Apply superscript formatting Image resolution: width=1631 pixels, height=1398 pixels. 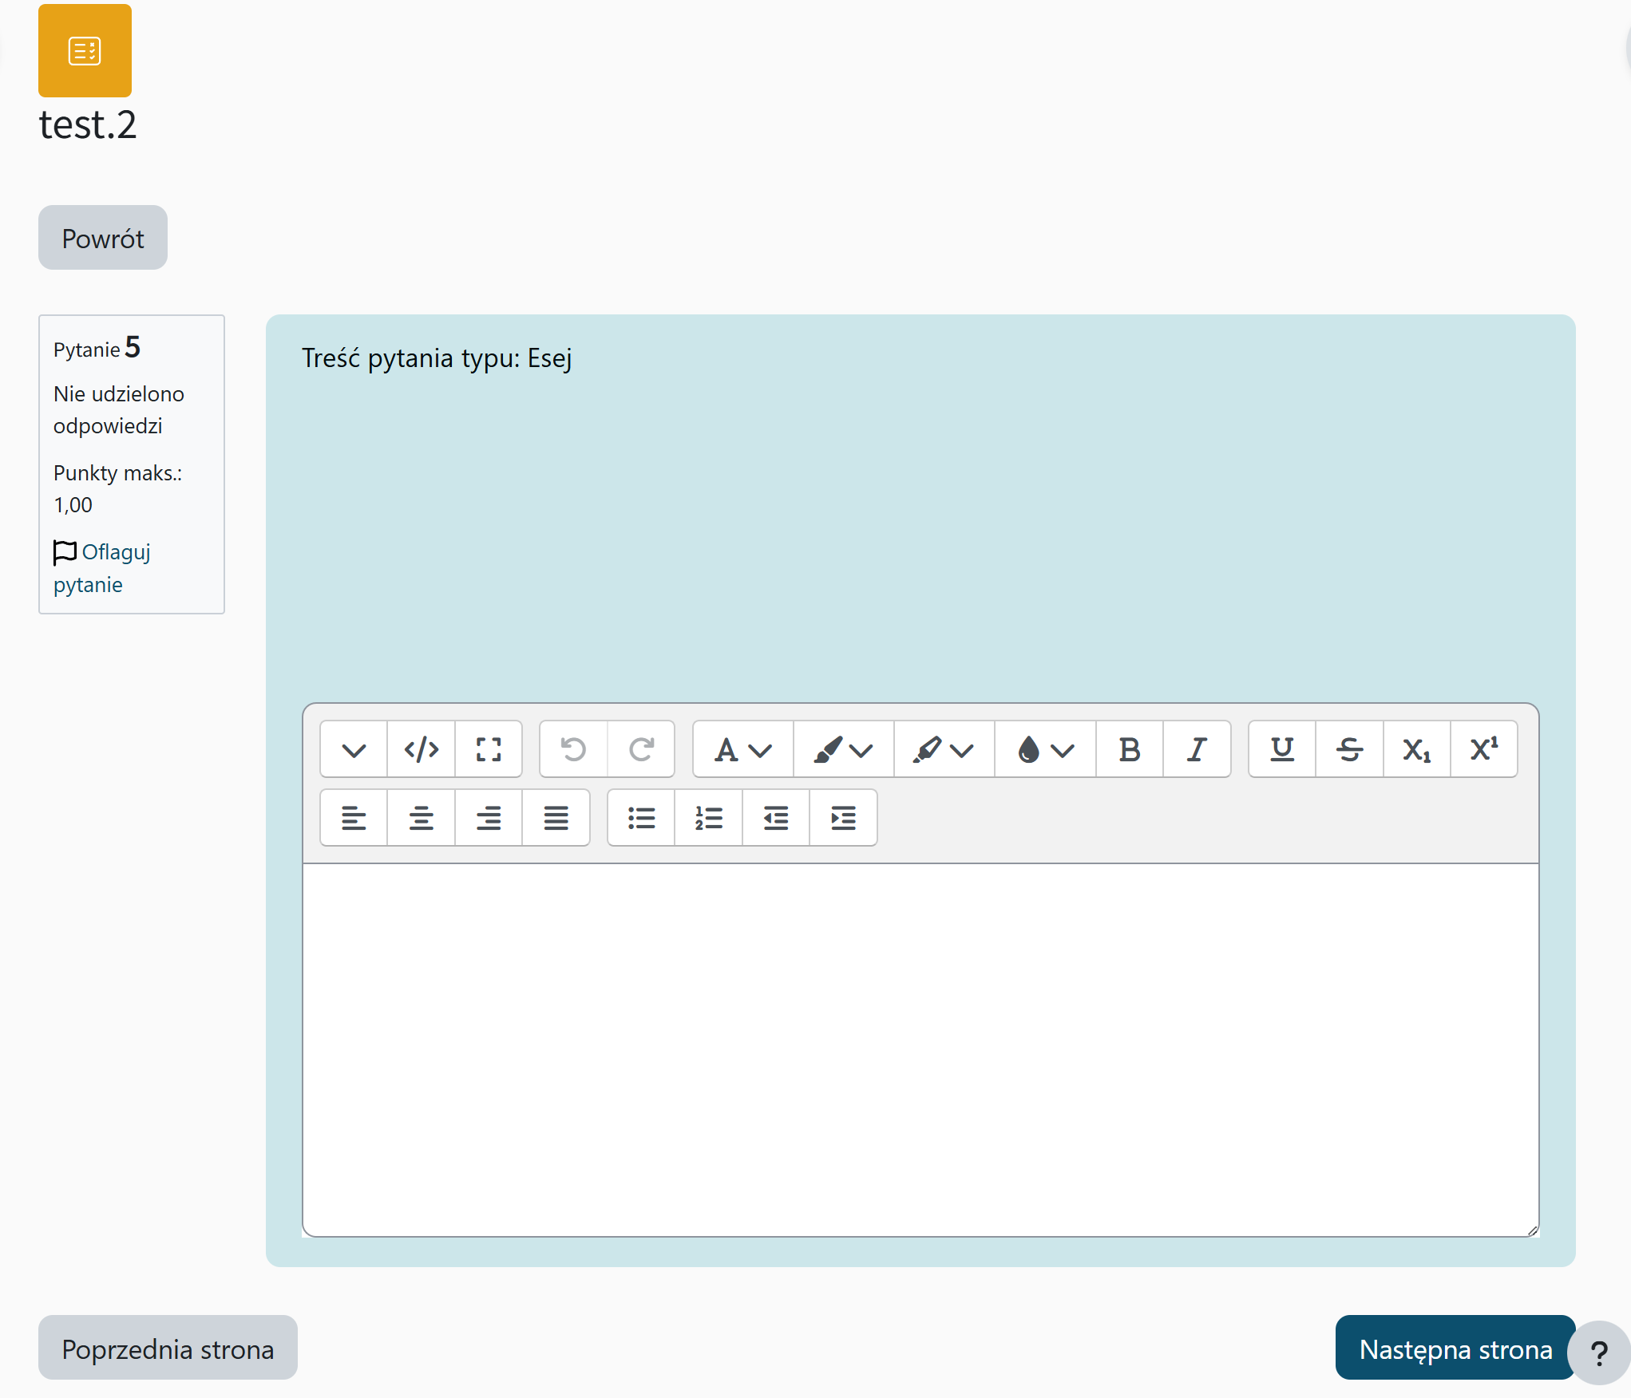pos(1483,749)
